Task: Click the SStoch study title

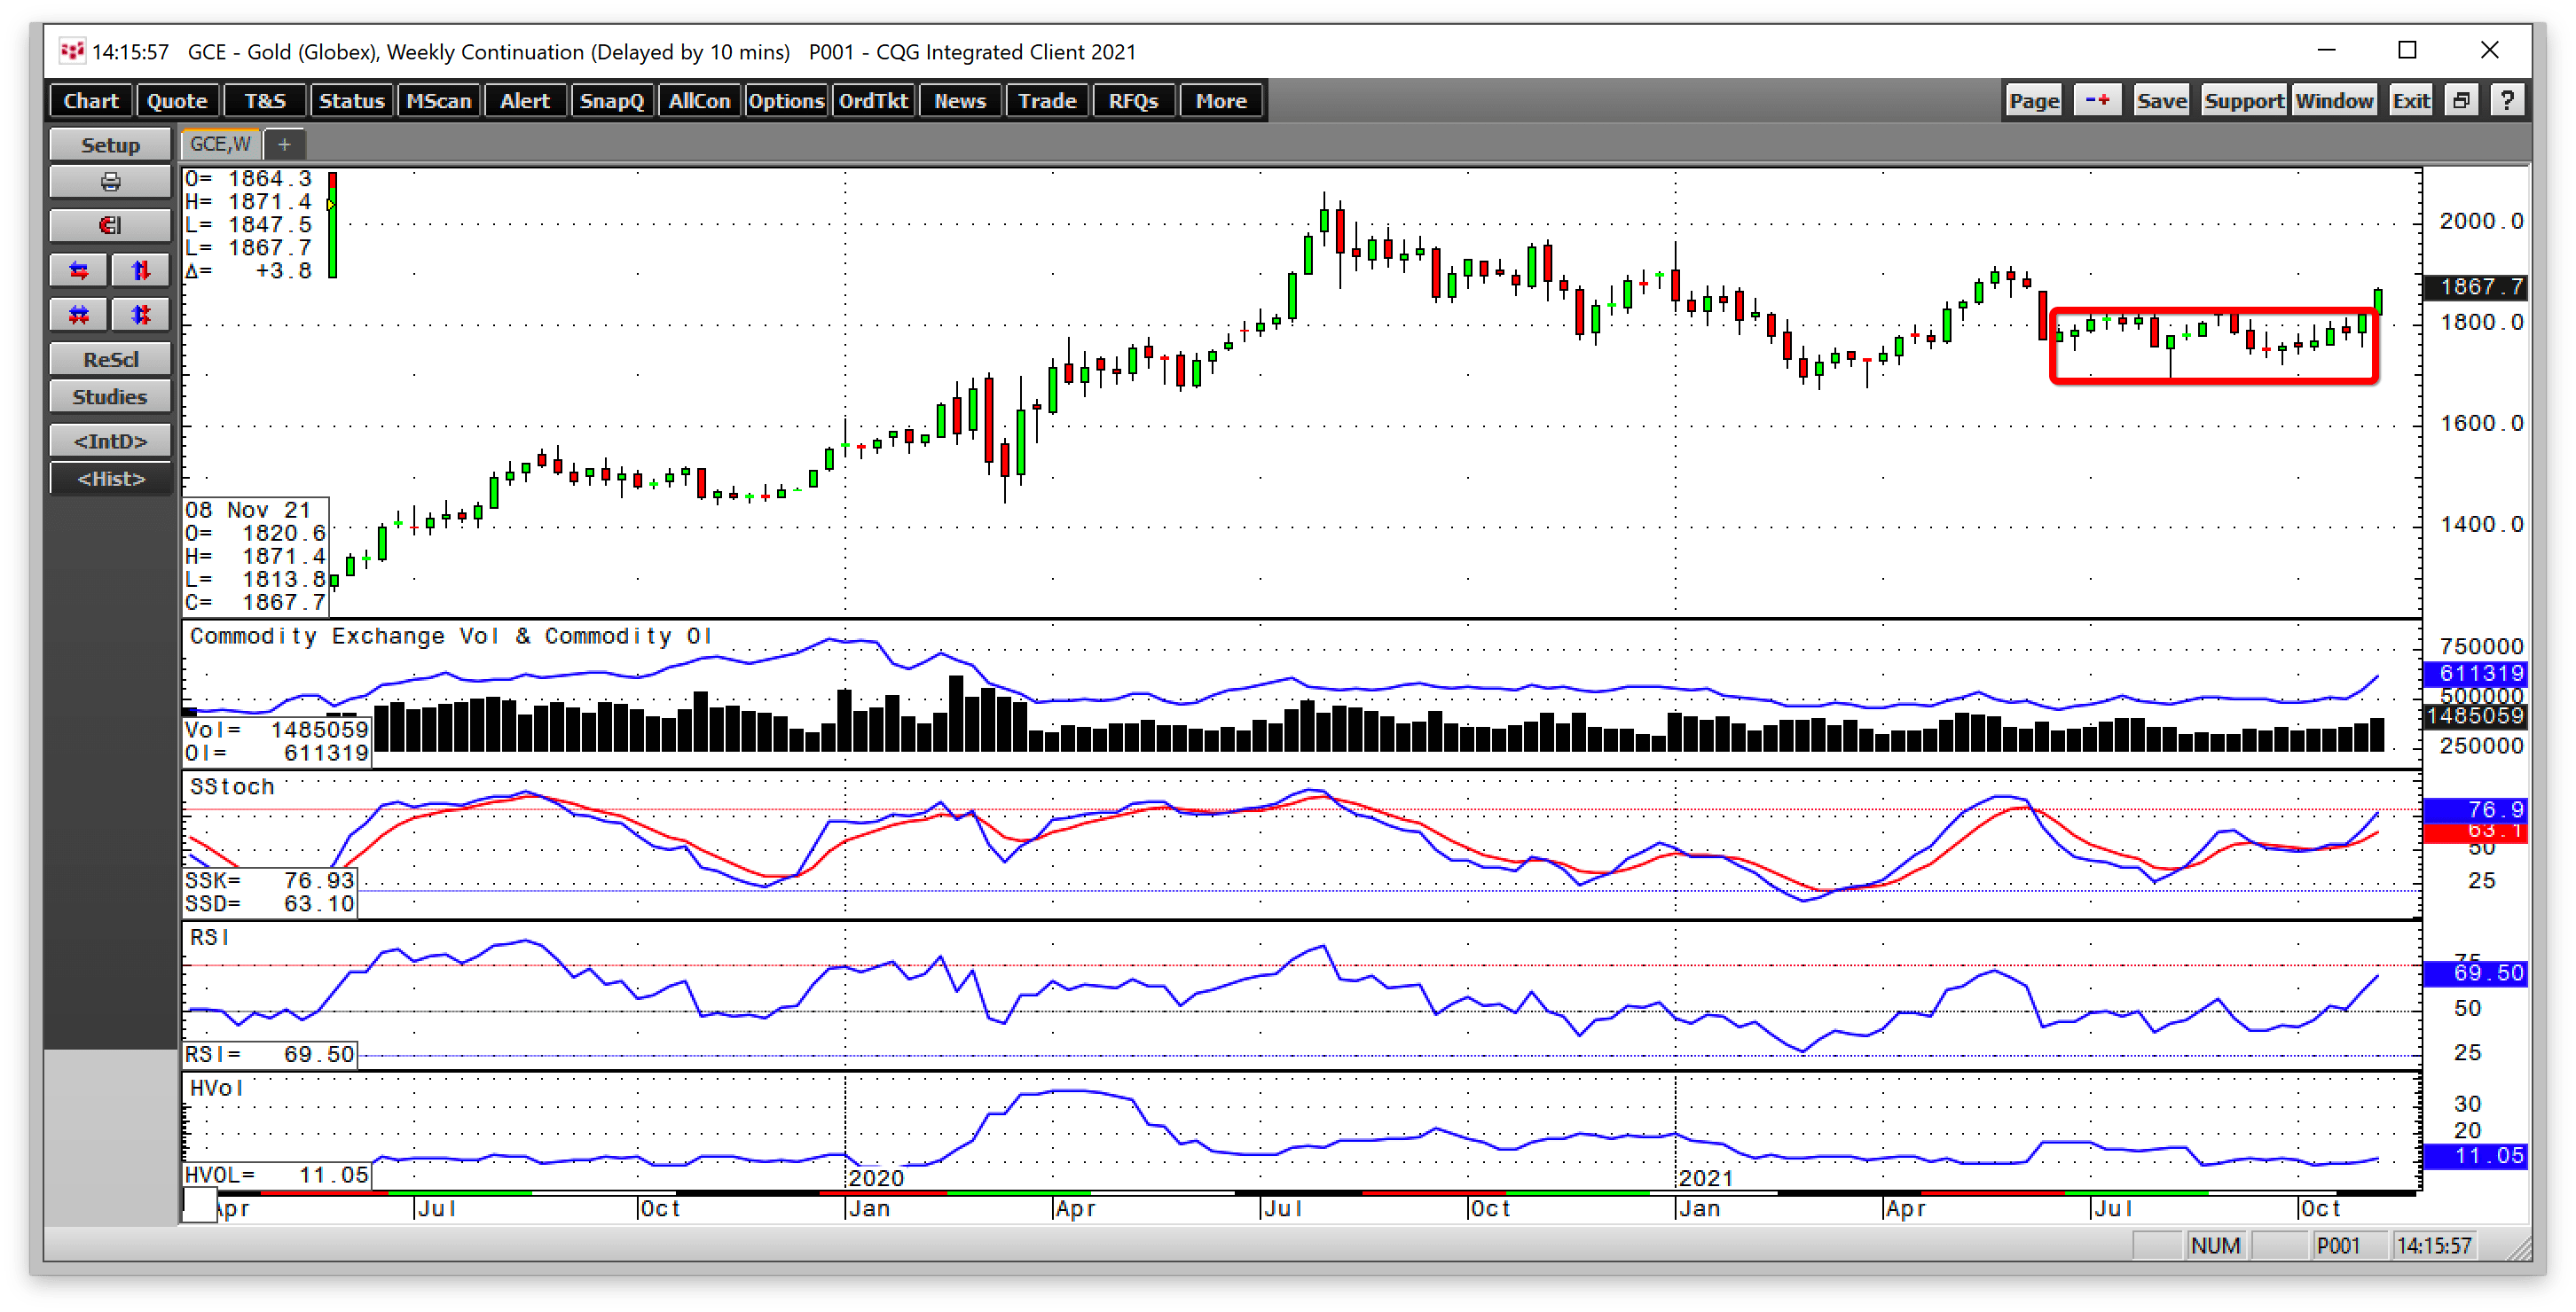Action: [232, 787]
